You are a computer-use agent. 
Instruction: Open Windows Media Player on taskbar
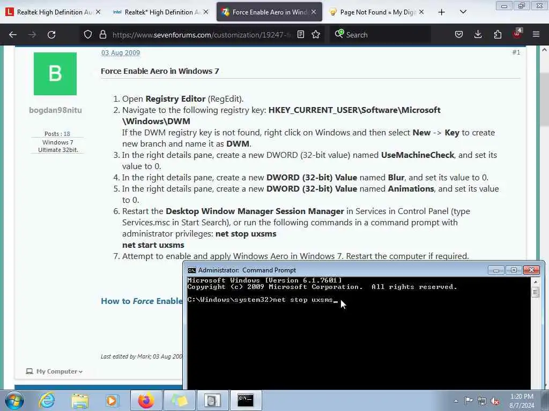112,400
